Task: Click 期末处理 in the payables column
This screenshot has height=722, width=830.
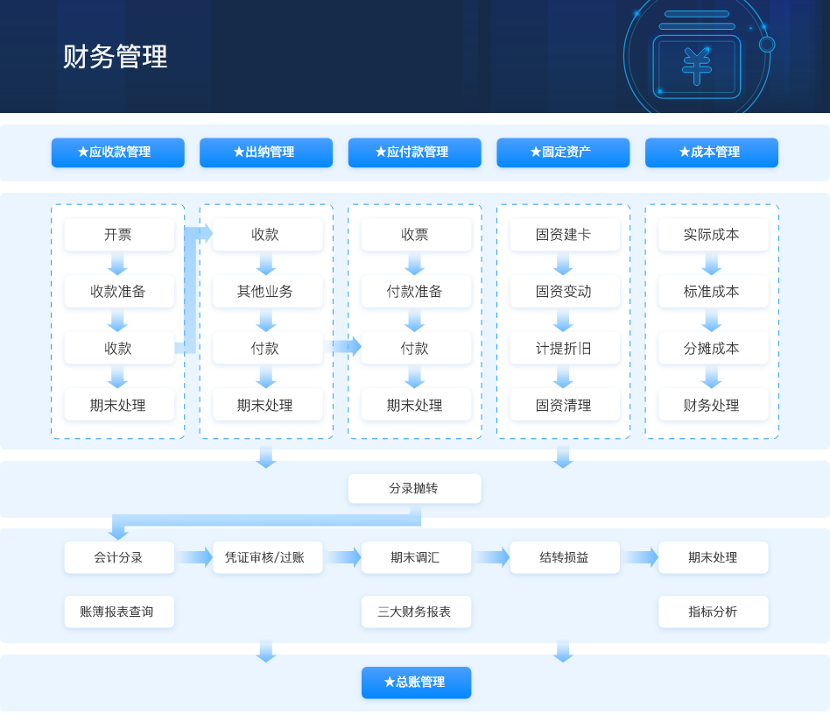Action: pos(416,405)
